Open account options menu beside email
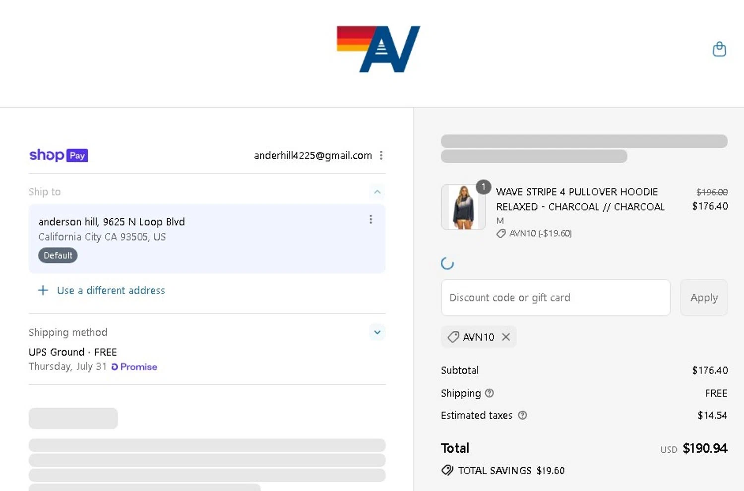Screen dimensions: 744x491 [x=381, y=155]
